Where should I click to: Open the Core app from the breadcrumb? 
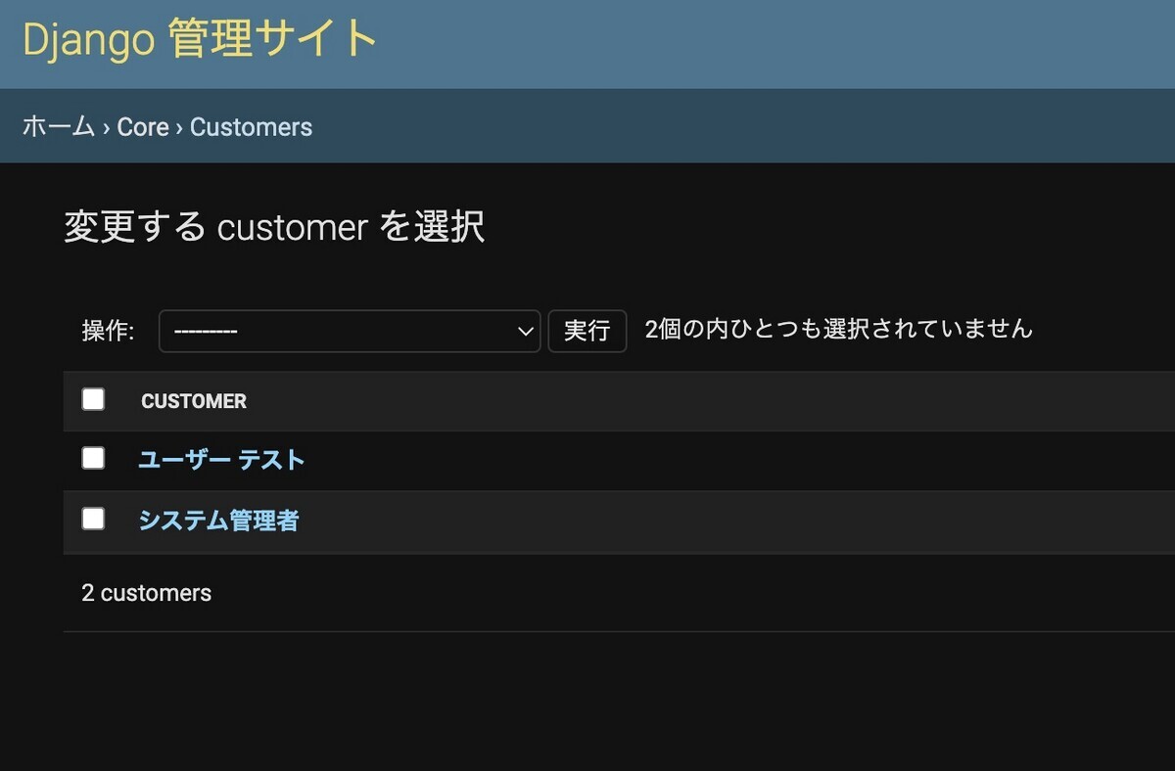pos(144,126)
